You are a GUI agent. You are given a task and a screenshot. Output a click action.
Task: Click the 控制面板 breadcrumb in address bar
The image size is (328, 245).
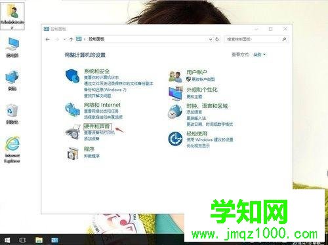click(96, 39)
